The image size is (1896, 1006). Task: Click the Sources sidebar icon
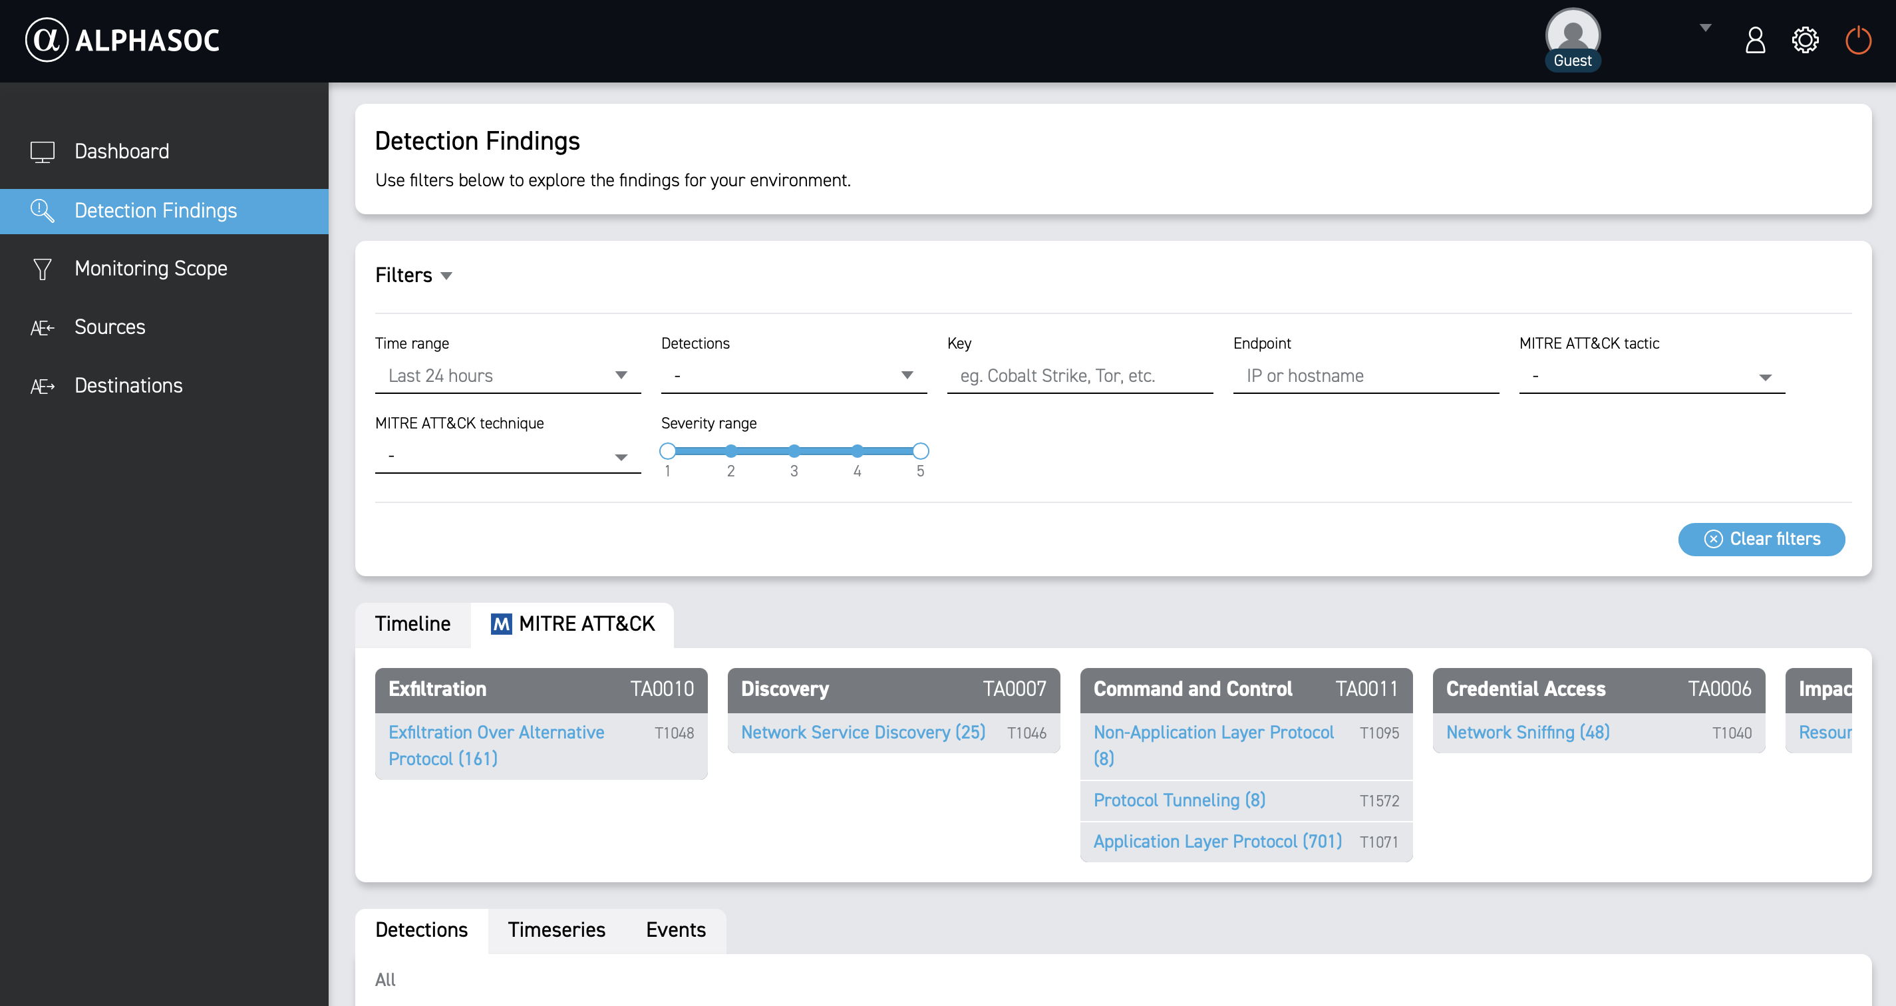(x=42, y=327)
